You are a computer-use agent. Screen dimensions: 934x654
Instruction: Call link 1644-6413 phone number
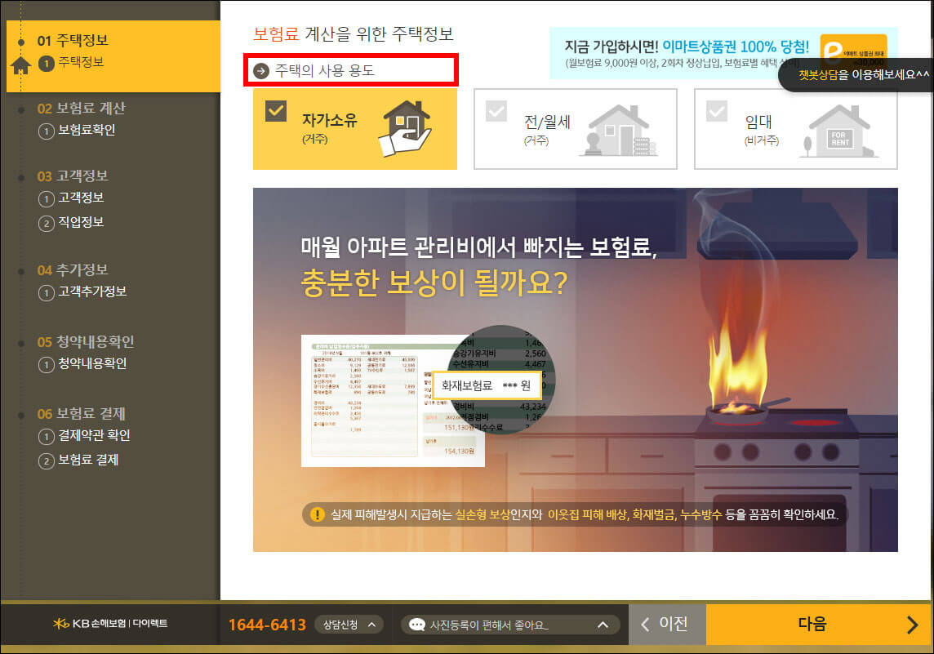coord(268,624)
